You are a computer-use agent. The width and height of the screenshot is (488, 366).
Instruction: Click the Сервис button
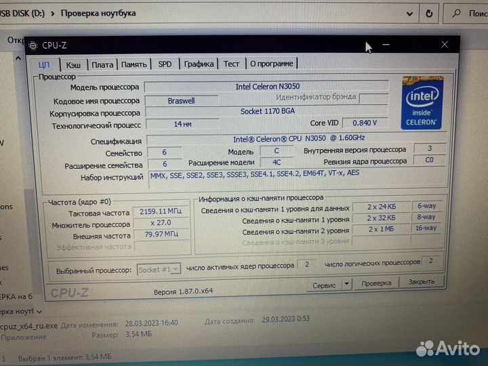coord(324,285)
